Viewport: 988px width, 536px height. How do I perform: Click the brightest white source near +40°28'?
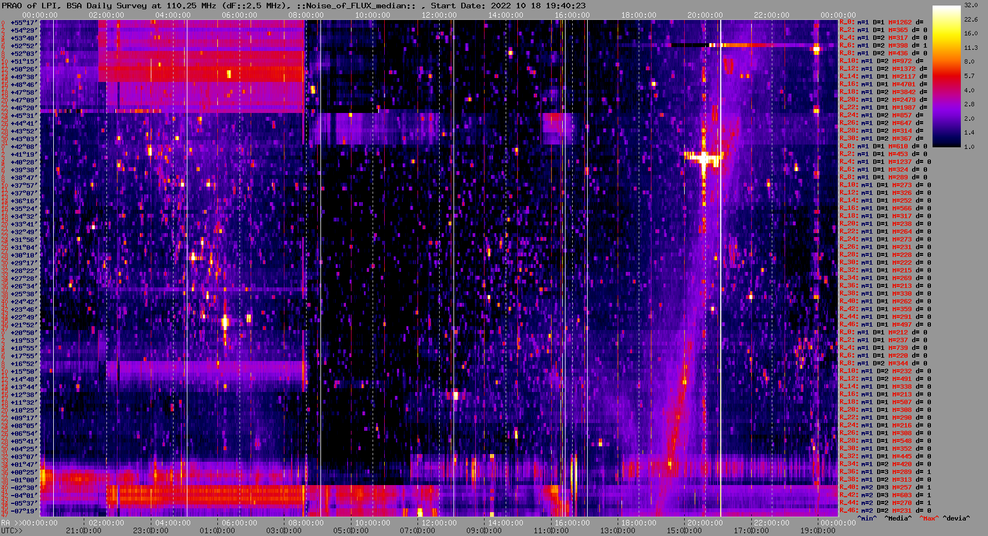pyautogui.click(x=704, y=158)
